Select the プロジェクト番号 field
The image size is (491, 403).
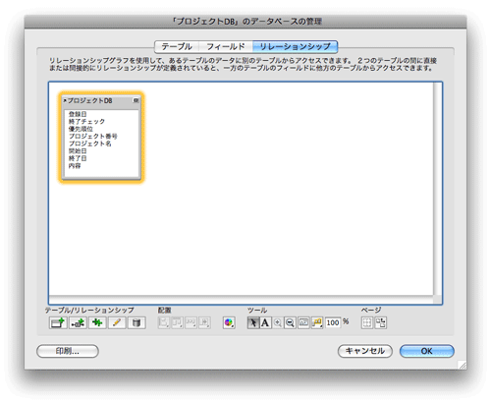pos(93,137)
